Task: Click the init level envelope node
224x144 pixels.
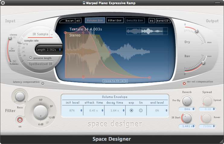Action: point(65,33)
